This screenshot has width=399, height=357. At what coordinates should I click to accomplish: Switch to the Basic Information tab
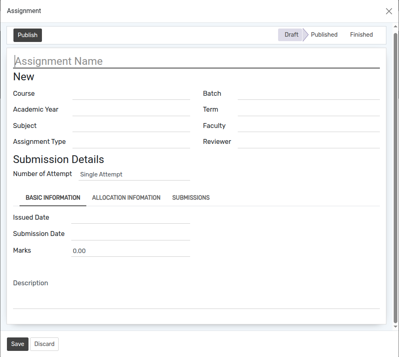pos(53,198)
